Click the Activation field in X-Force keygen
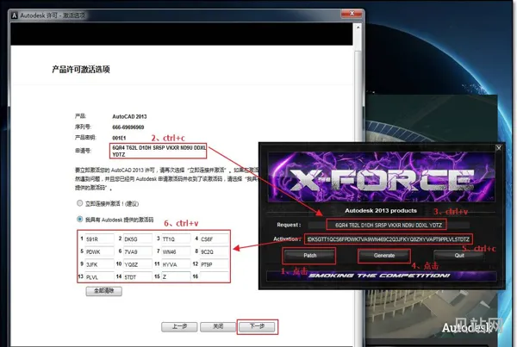Viewport: 517px width, 347px height. pos(389,239)
